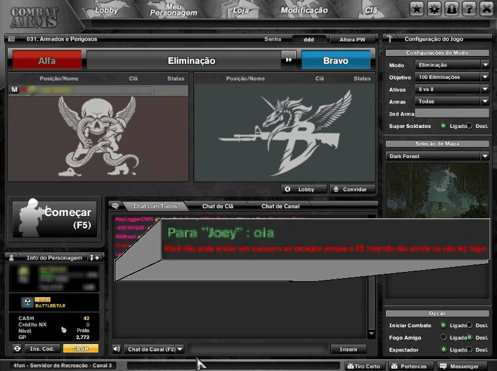Switch to Chat com Todos tab
This screenshot has height=371, width=497.
(155, 206)
